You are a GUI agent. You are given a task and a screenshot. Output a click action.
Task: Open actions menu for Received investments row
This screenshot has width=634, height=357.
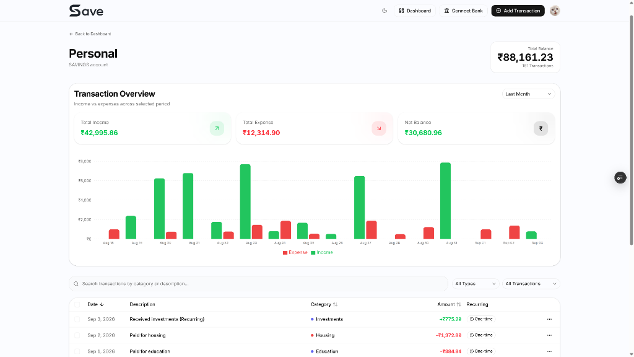549,319
